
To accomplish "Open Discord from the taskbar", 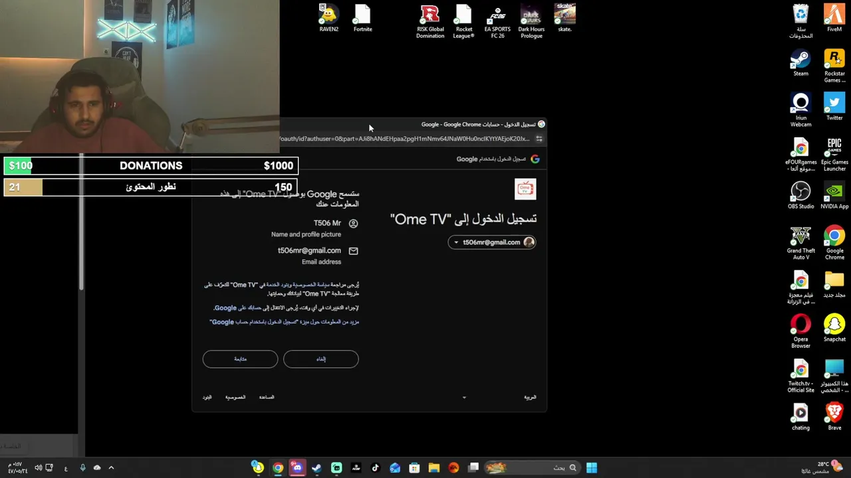I will coord(297,468).
